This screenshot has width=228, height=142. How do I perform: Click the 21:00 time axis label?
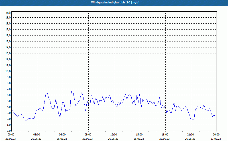(191, 135)
